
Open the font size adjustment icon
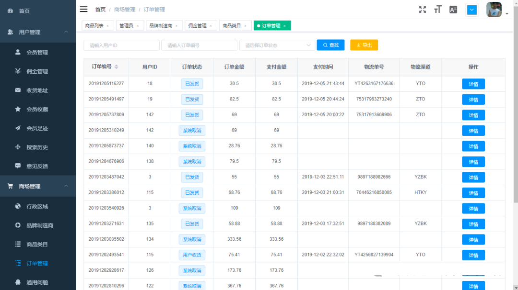(437, 10)
